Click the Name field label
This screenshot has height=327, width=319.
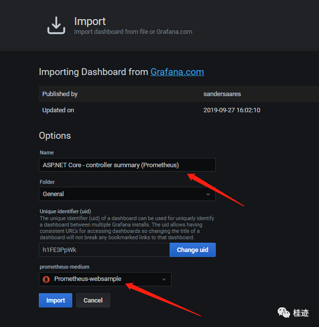point(47,152)
